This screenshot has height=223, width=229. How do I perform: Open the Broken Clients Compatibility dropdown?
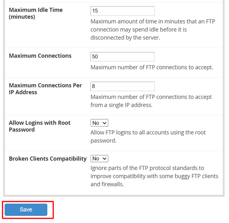tap(99, 159)
